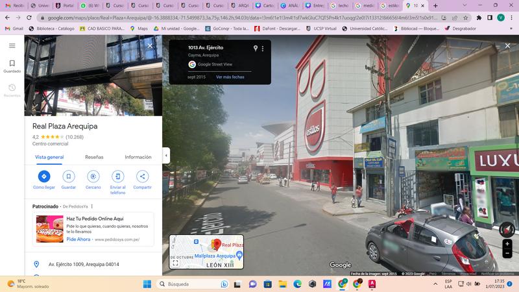Open File Explorer from taskbar
519x292 pixels.
click(282, 284)
